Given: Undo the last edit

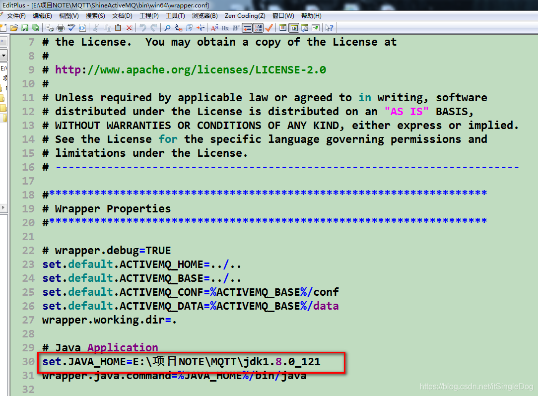Looking at the screenshot, I should pyautogui.click(x=143, y=28).
